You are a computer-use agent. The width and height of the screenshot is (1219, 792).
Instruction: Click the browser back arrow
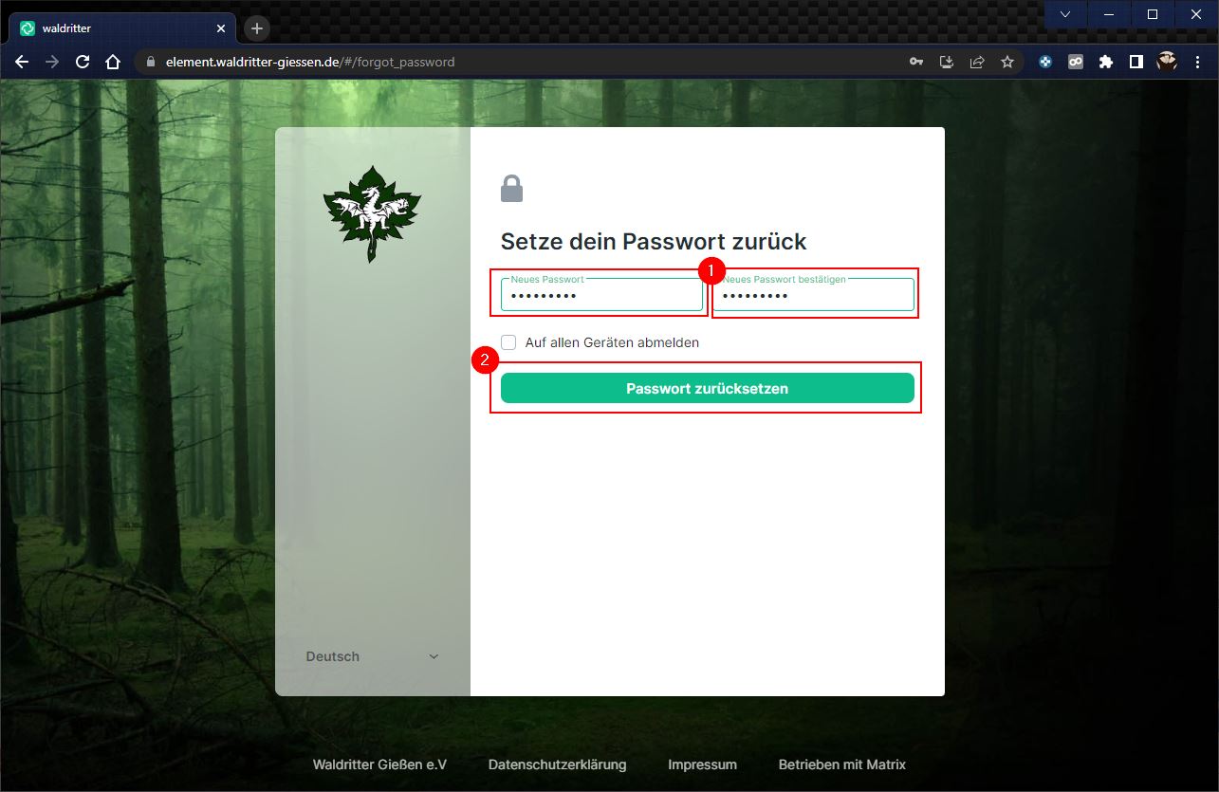pyautogui.click(x=23, y=62)
